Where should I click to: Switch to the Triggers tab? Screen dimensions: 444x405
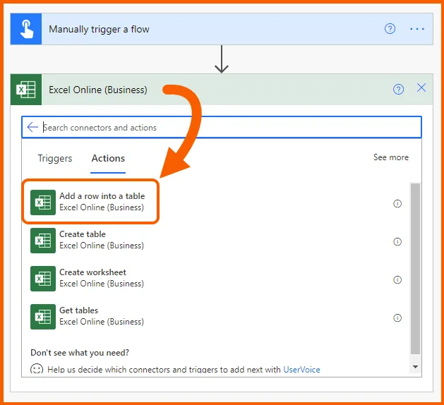point(55,158)
